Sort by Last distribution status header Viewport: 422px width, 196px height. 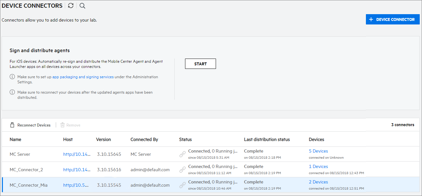(x=267, y=139)
